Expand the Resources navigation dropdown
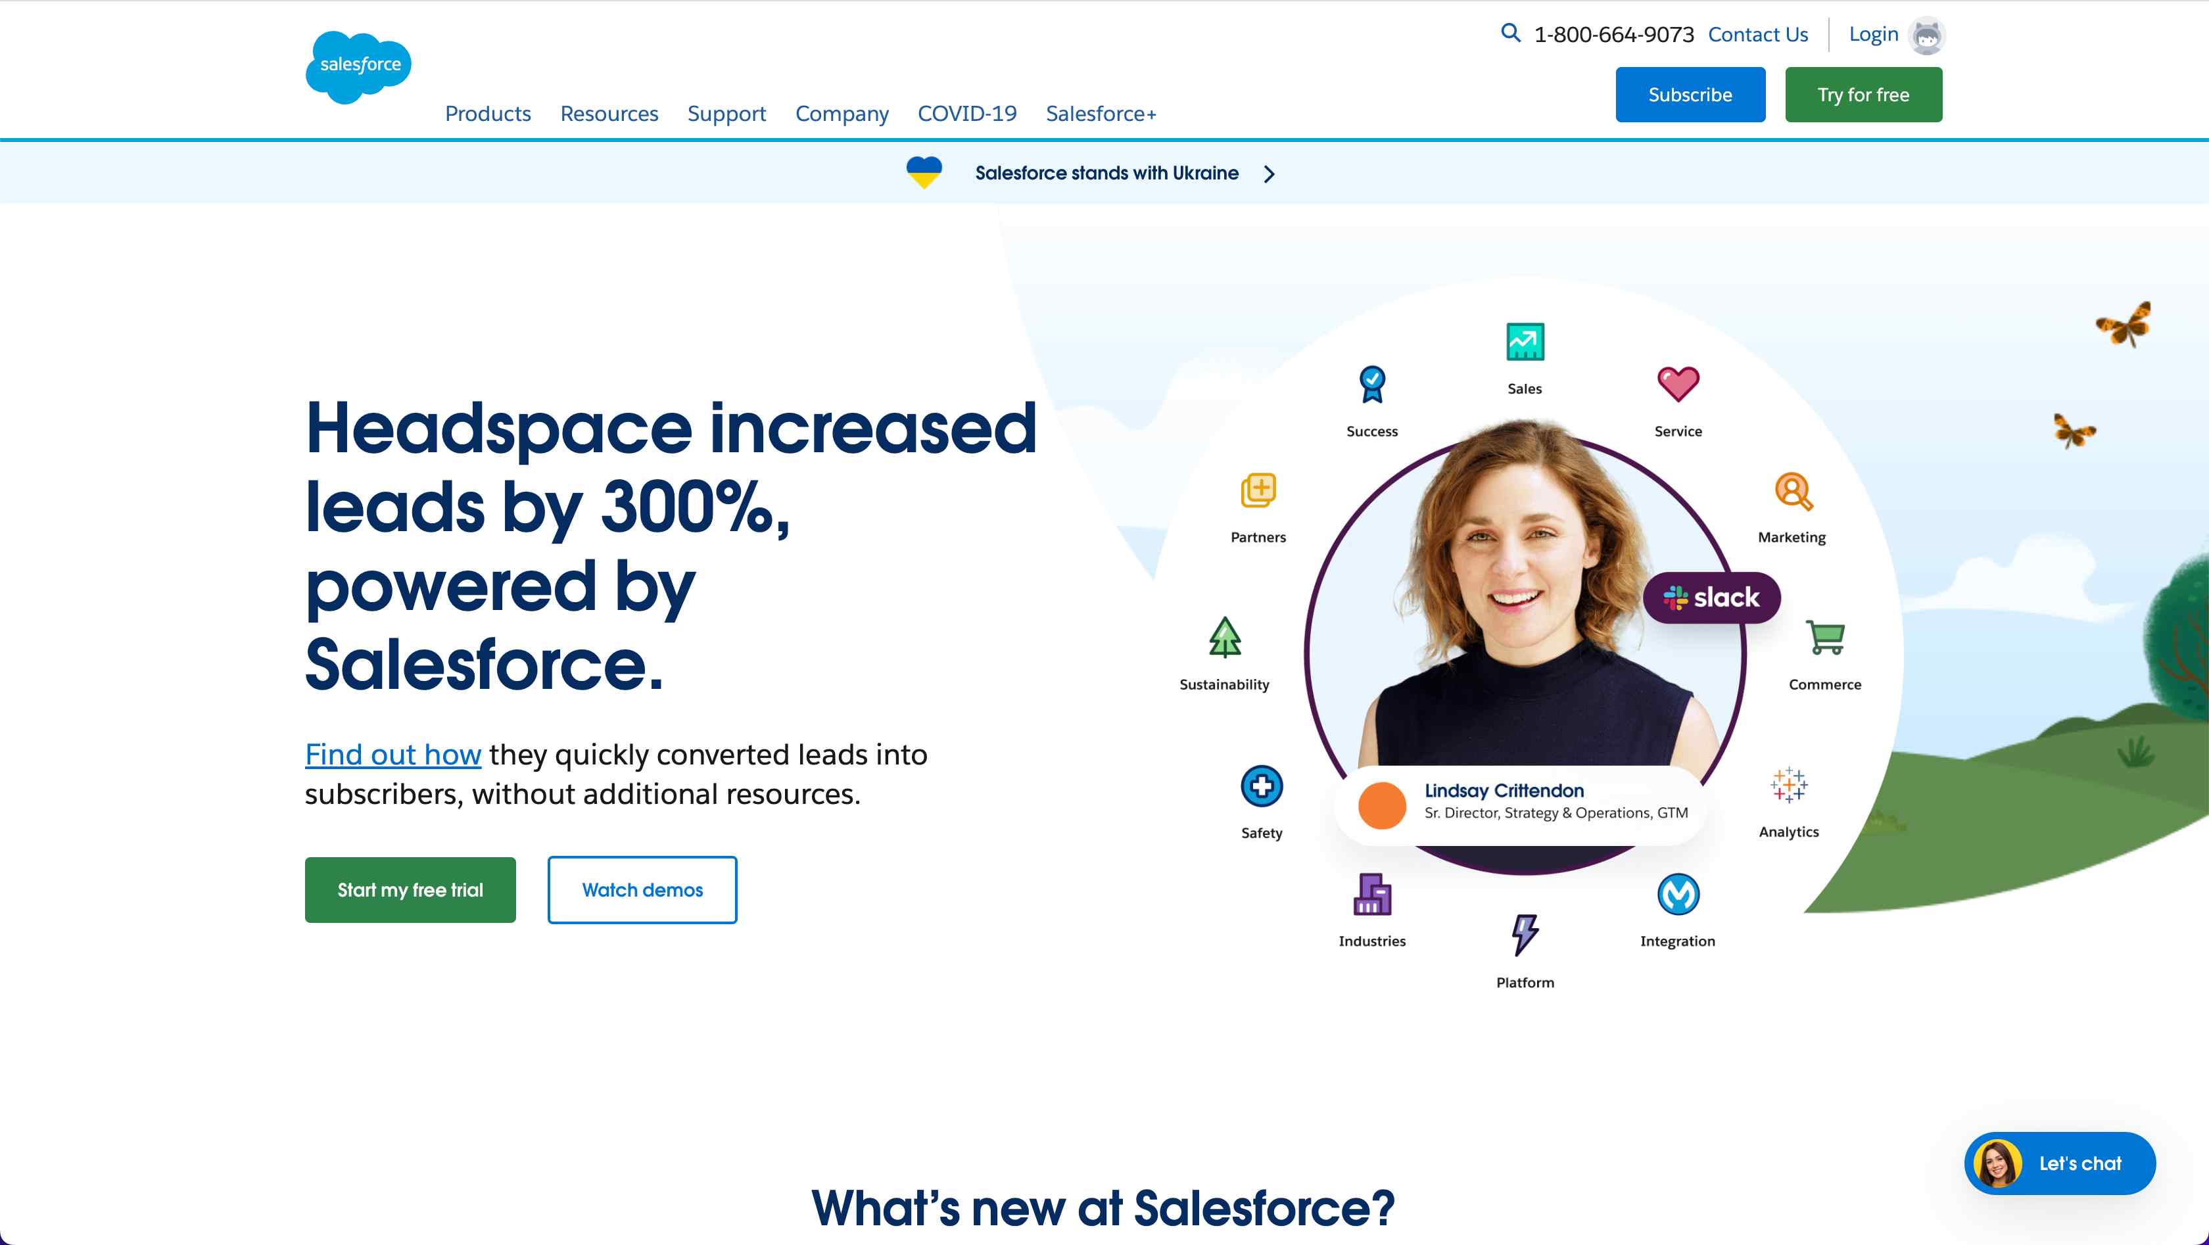The image size is (2209, 1245). (x=608, y=114)
